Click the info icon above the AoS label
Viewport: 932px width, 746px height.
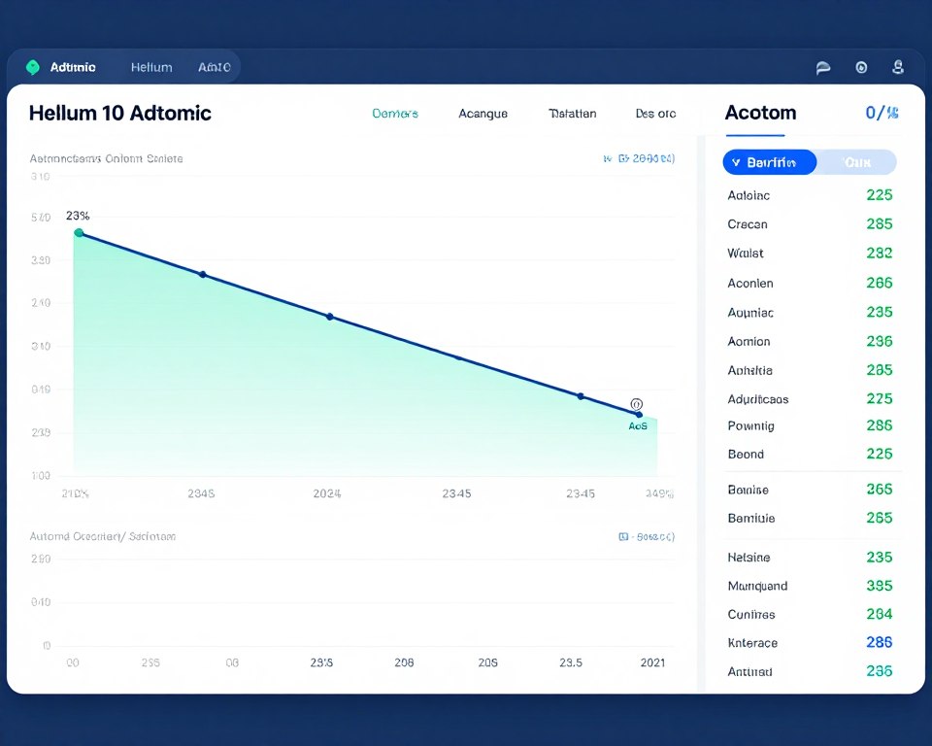click(x=636, y=402)
